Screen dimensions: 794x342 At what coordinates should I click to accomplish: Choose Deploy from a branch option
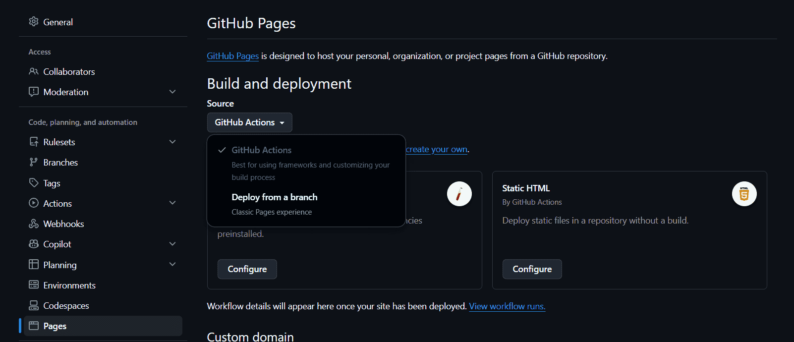(306, 204)
